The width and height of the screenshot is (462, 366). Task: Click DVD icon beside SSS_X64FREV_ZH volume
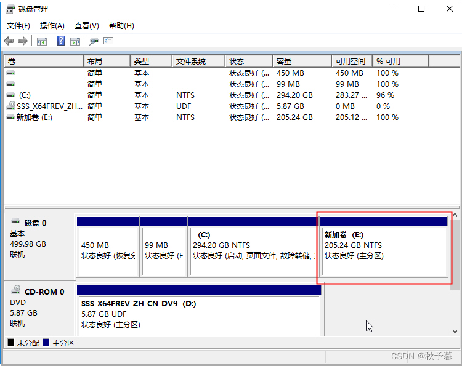point(12,105)
